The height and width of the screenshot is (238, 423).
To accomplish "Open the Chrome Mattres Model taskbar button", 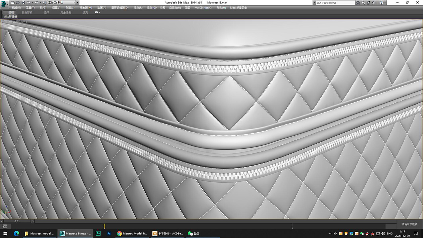I will click(132, 233).
